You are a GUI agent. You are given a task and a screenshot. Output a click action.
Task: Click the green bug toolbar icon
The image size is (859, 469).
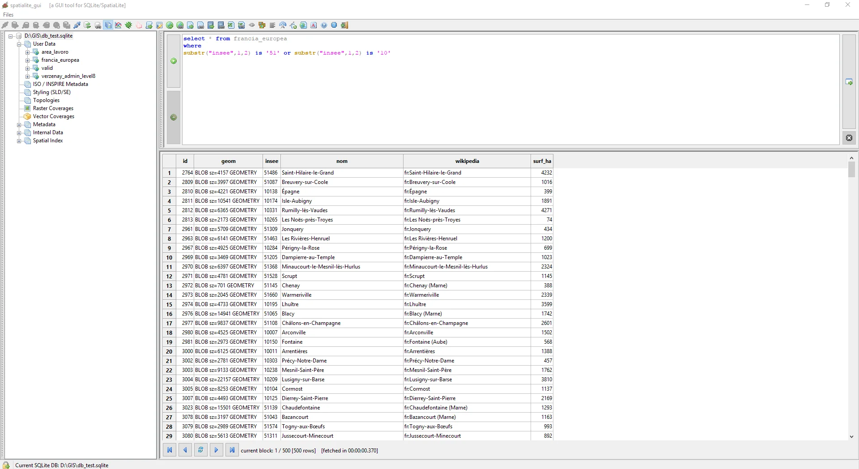coord(128,25)
